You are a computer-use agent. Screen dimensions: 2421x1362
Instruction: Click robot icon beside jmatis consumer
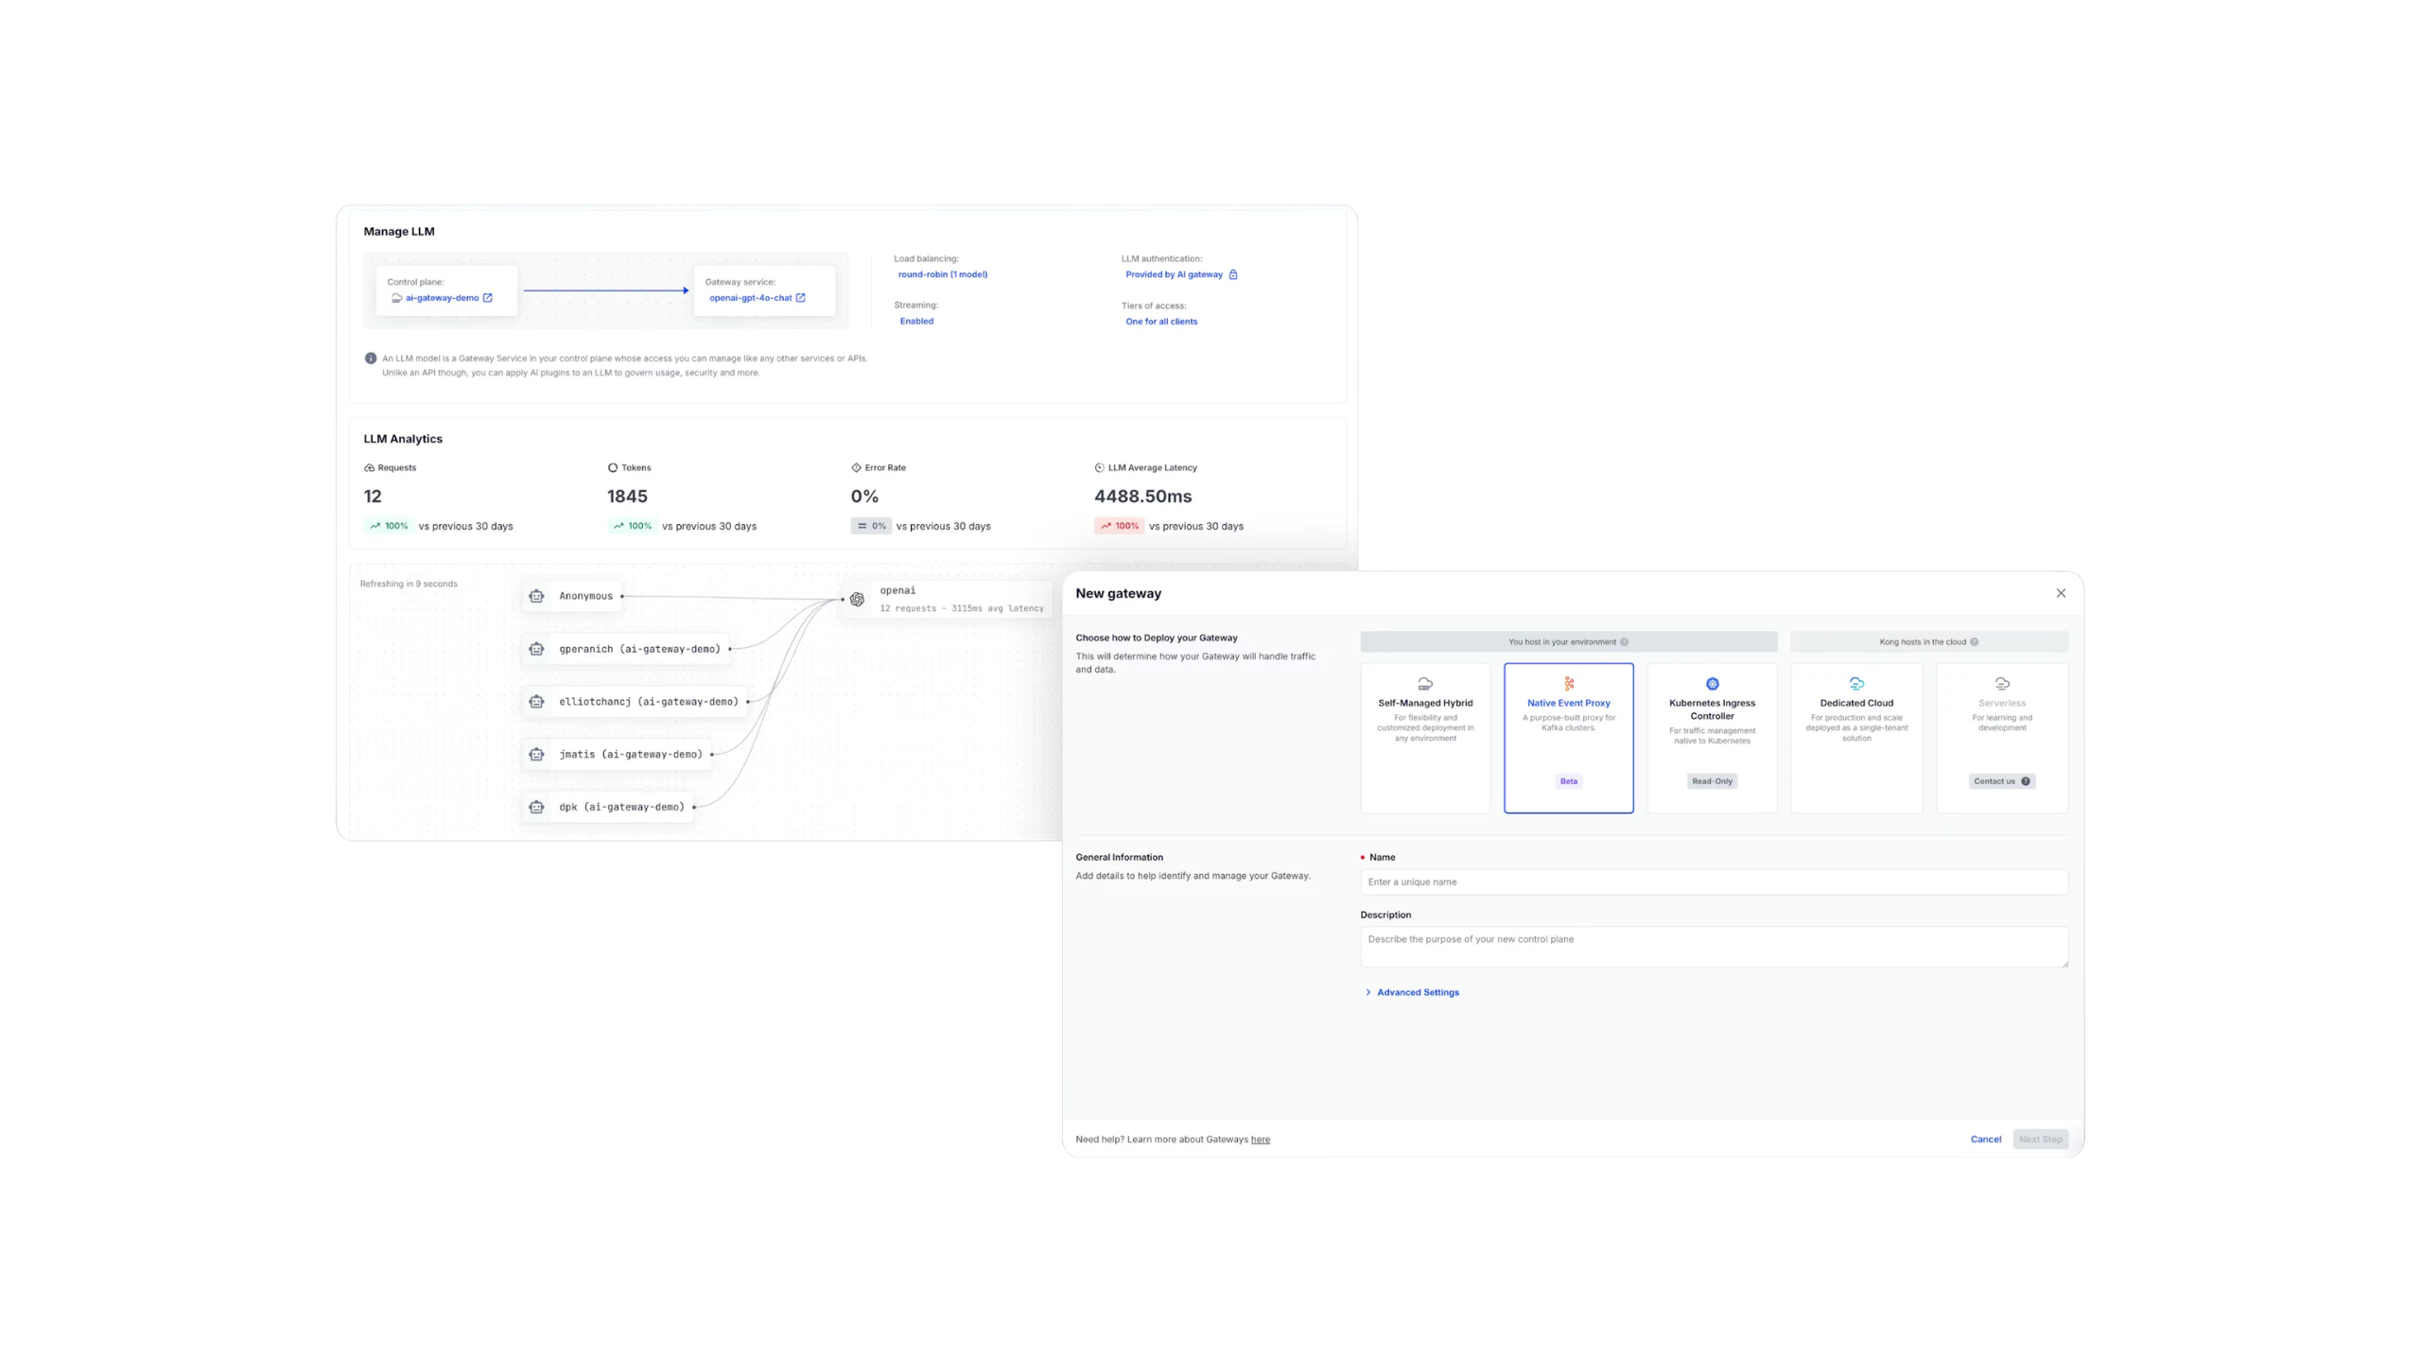click(x=537, y=755)
